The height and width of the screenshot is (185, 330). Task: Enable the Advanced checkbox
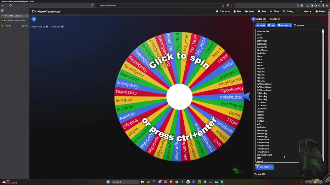click(x=295, y=25)
